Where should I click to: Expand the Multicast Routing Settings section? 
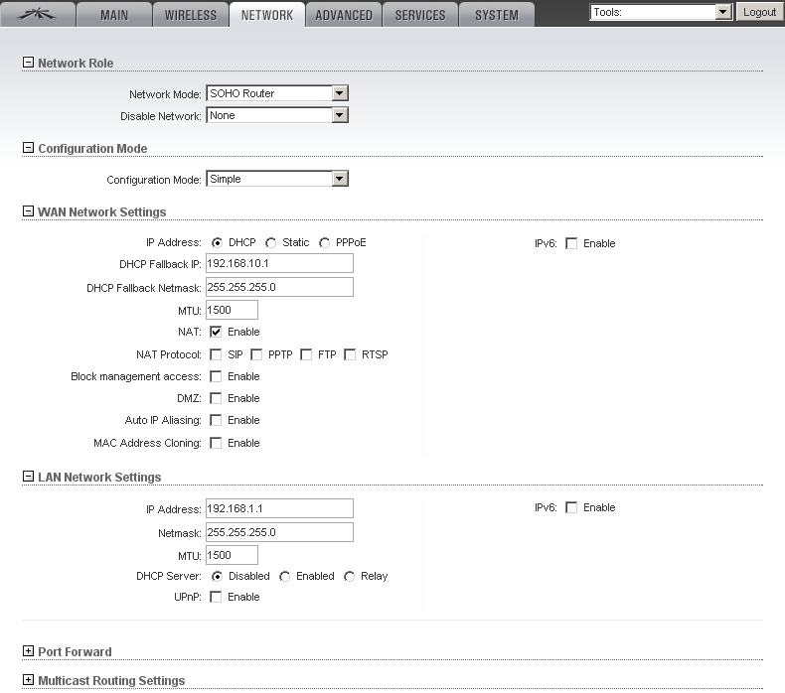coord(28,680)
